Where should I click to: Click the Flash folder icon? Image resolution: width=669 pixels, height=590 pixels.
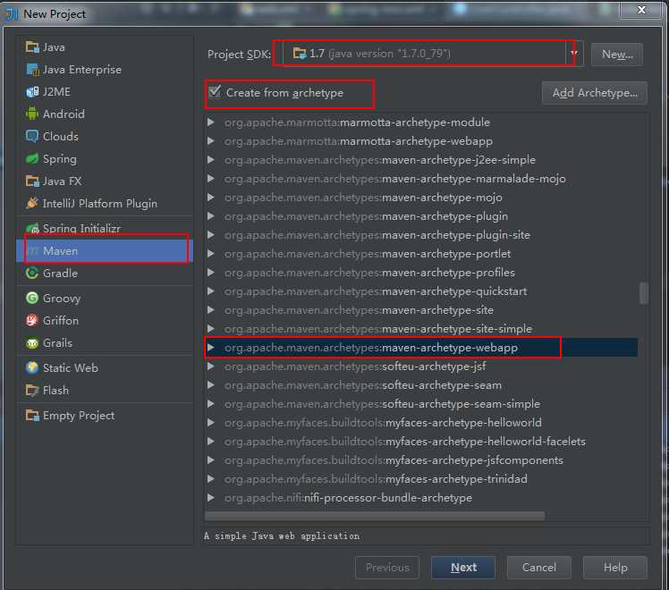tap(32, 390)
